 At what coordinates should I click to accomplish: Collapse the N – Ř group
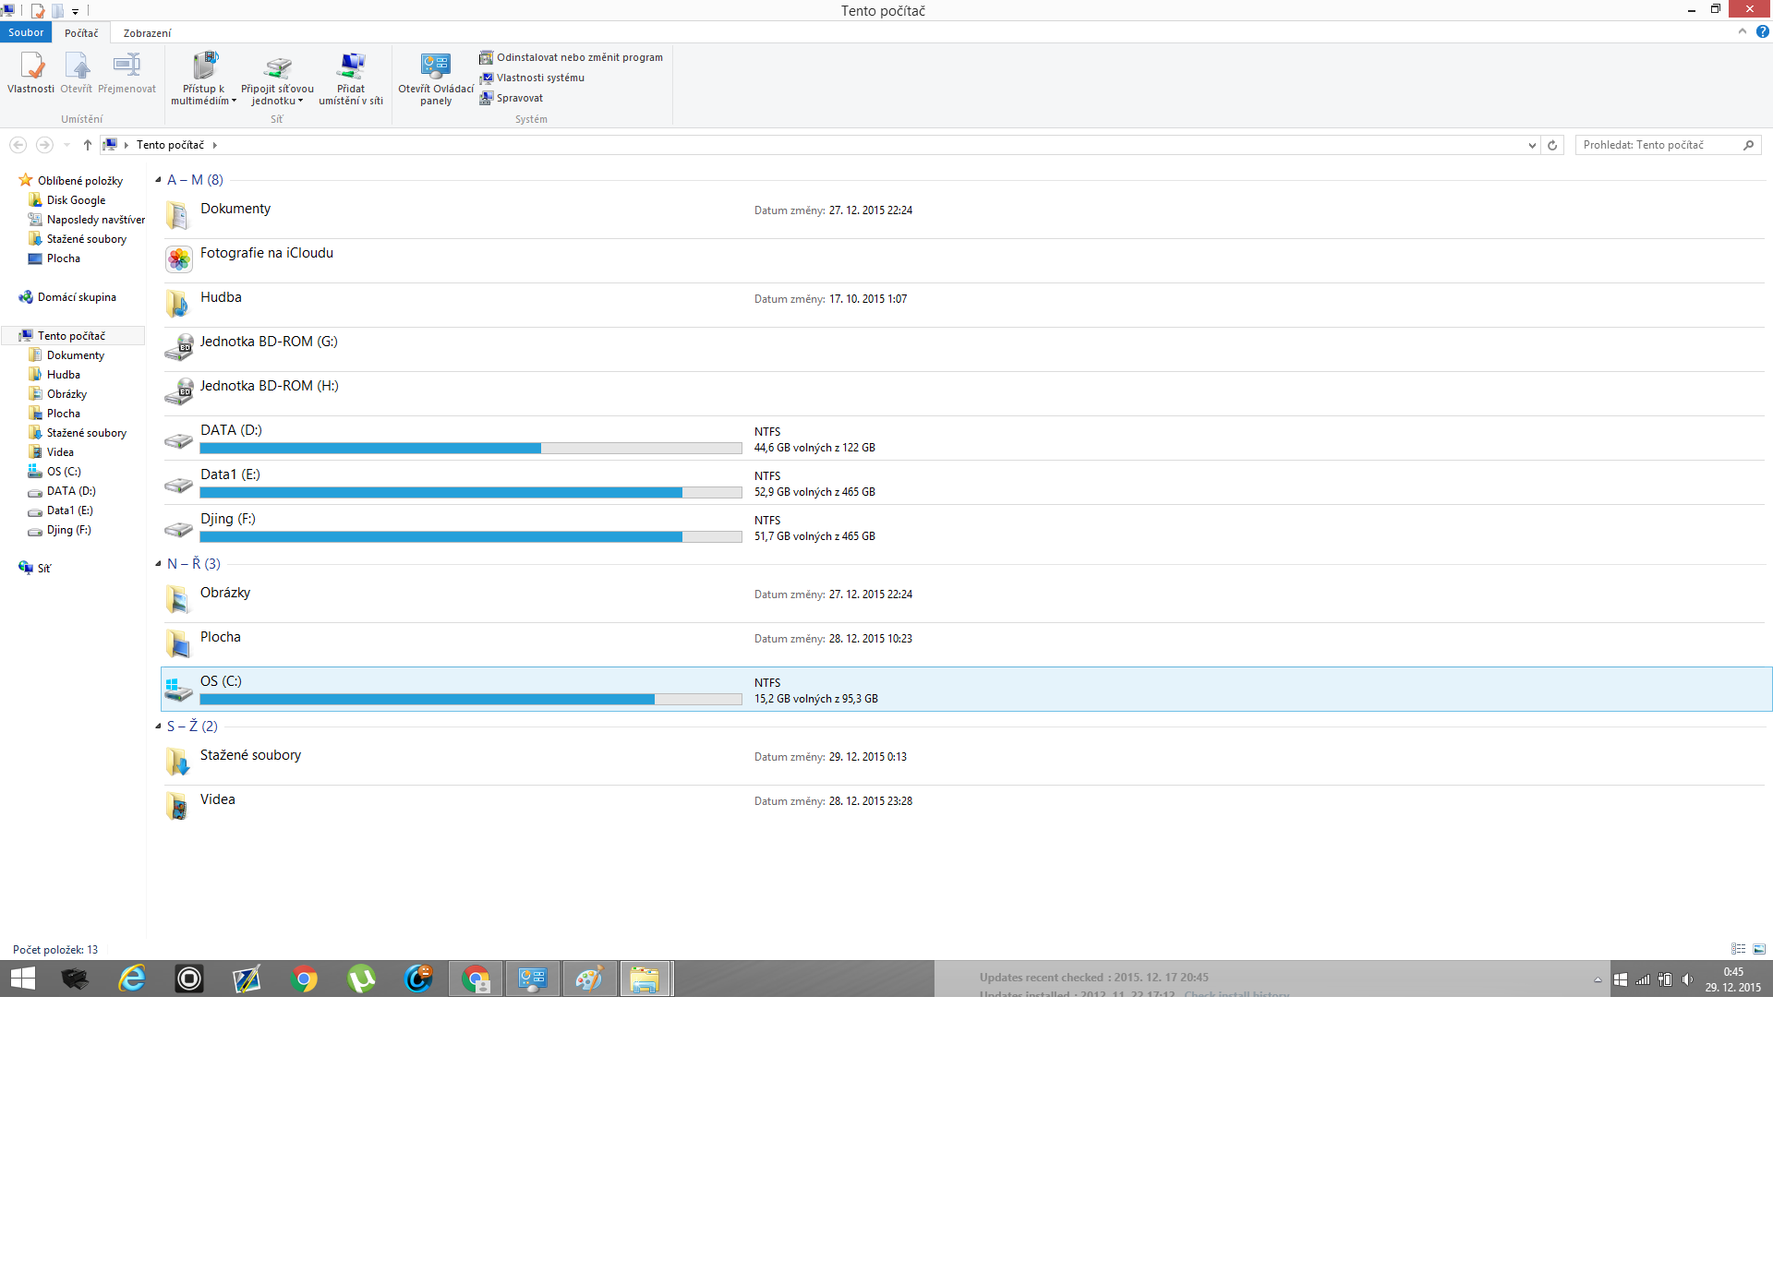(158, 564)
